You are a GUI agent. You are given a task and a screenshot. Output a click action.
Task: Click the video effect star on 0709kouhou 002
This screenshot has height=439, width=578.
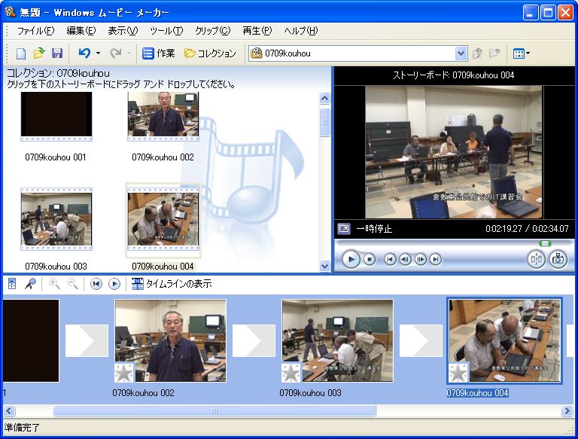(125, 373)
